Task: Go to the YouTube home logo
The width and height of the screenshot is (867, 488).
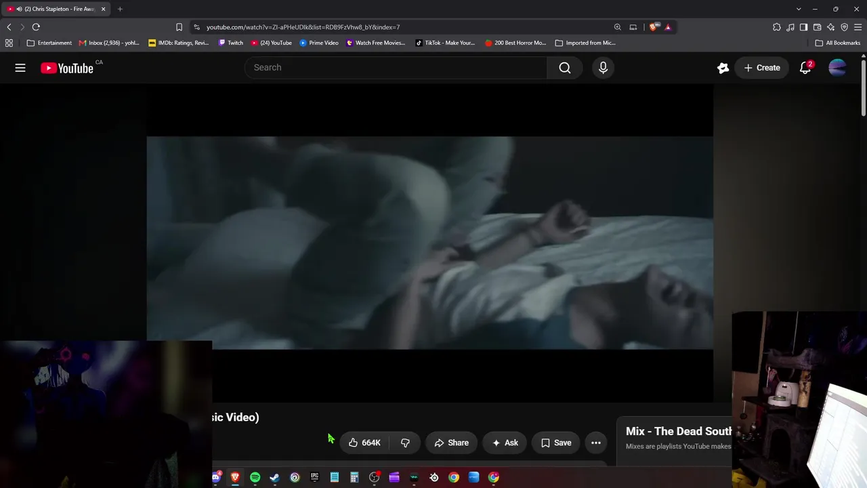Action: (66, 68)
